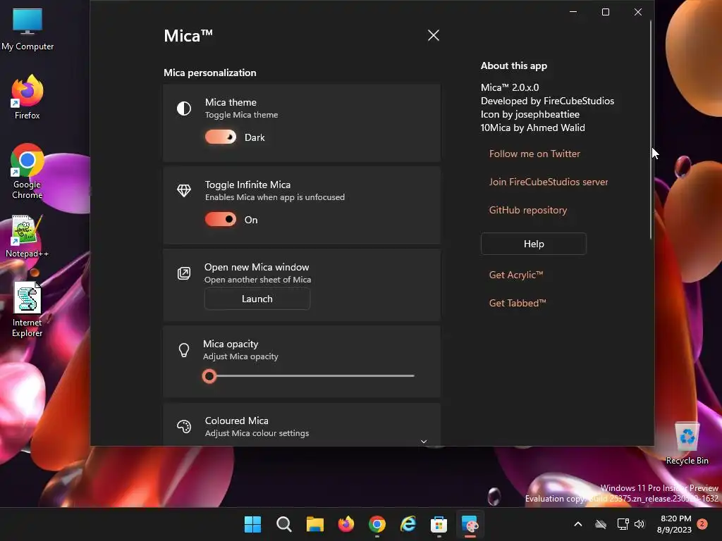Close the Mica settings panel

[x=434, y=35]
